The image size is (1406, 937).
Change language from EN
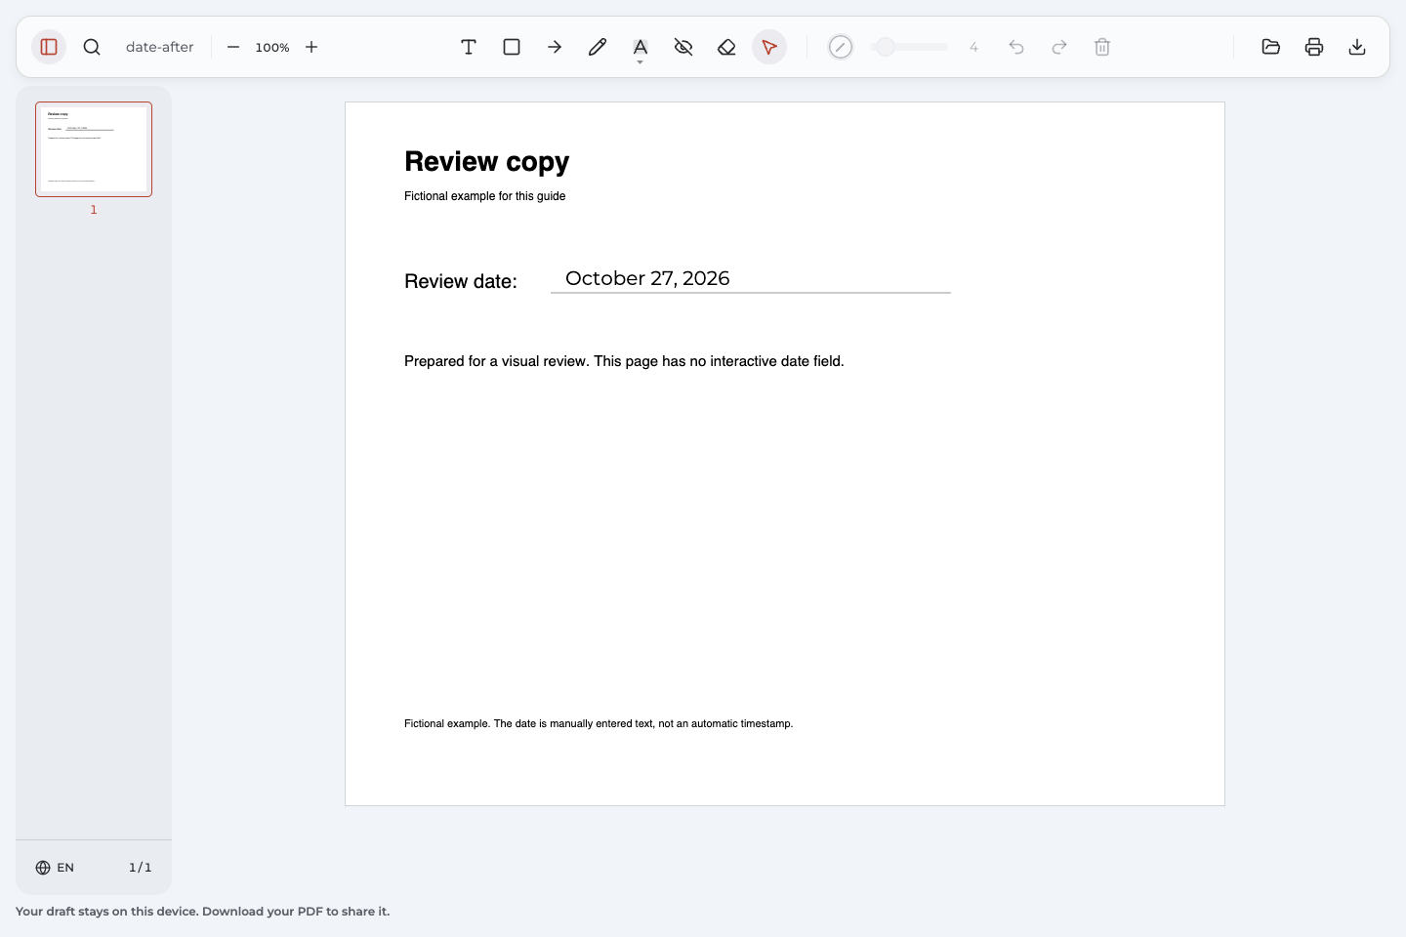(56, 868)
